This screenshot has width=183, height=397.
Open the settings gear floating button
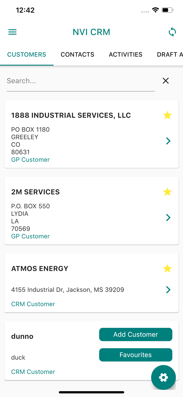coord(163,377)
